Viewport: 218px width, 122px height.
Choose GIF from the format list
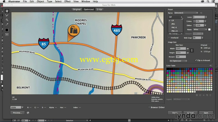[175, 21]
